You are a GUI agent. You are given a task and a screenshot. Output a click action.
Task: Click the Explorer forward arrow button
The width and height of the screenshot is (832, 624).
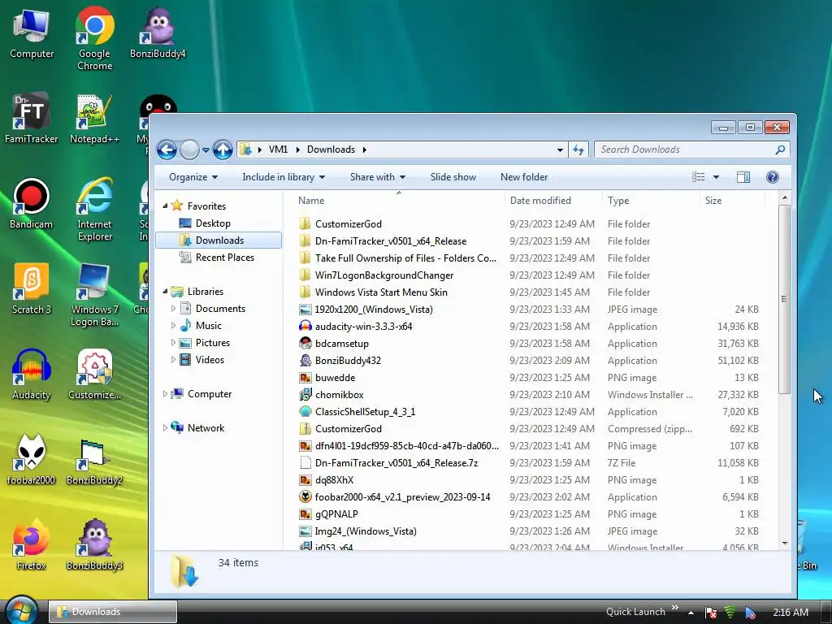coord(189,150)
